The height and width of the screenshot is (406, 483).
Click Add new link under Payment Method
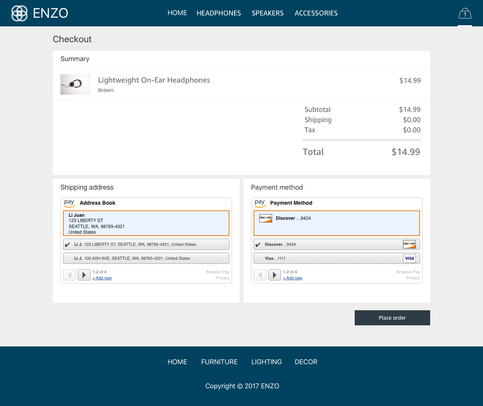point(293,278)
